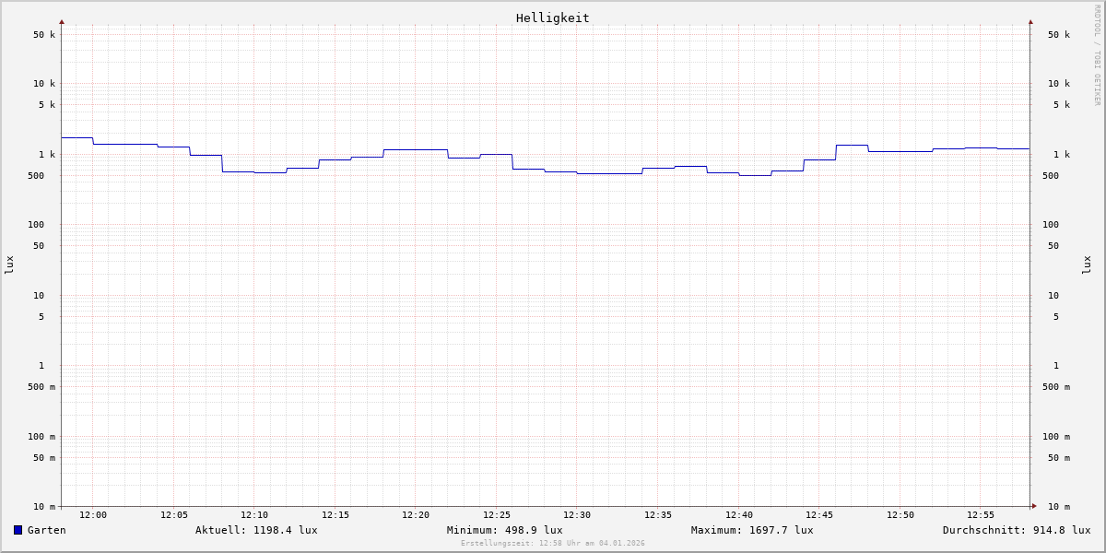The image size is (1106, 553).
Task: Click the red arrow atop the left axis
Action: coord(62,21)
